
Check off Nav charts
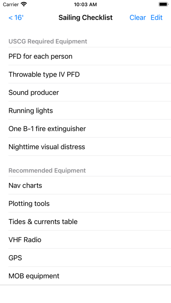pos(85,185)
